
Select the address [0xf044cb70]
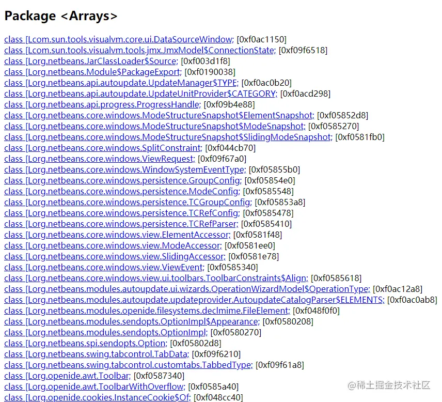coord(230,148)
